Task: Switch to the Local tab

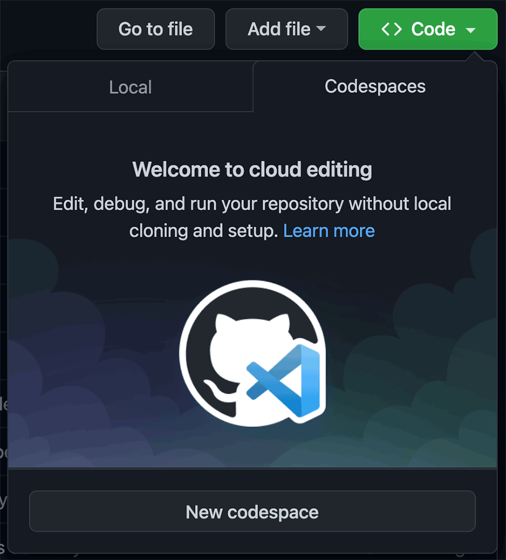Action: click(130, 87)
